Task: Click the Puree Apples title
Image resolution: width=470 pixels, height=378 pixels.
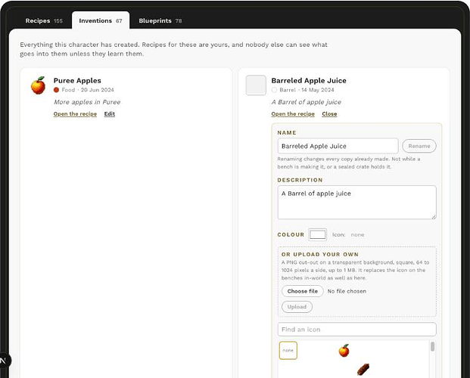Action: coord(77,81)
